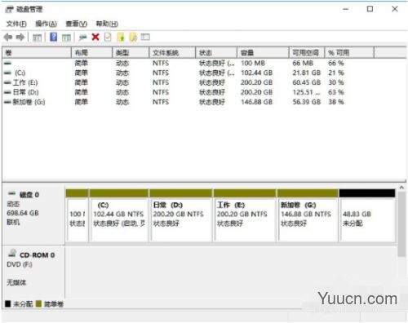408x323 pixels.
Task: Click the 21.81 GB free space cell
Action: tap(307, 73)
